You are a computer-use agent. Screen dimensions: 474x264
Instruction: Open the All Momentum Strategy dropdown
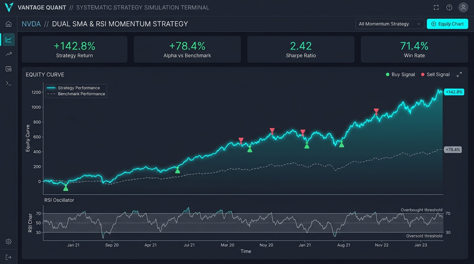pos(390,24)
